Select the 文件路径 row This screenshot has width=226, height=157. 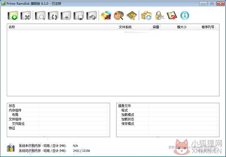click(x=58, y=124)
